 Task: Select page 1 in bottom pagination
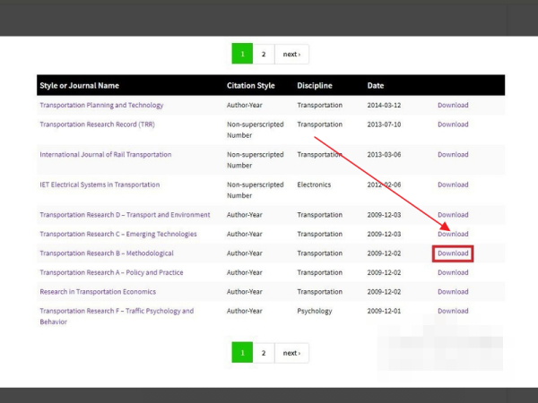pos(242,353)
